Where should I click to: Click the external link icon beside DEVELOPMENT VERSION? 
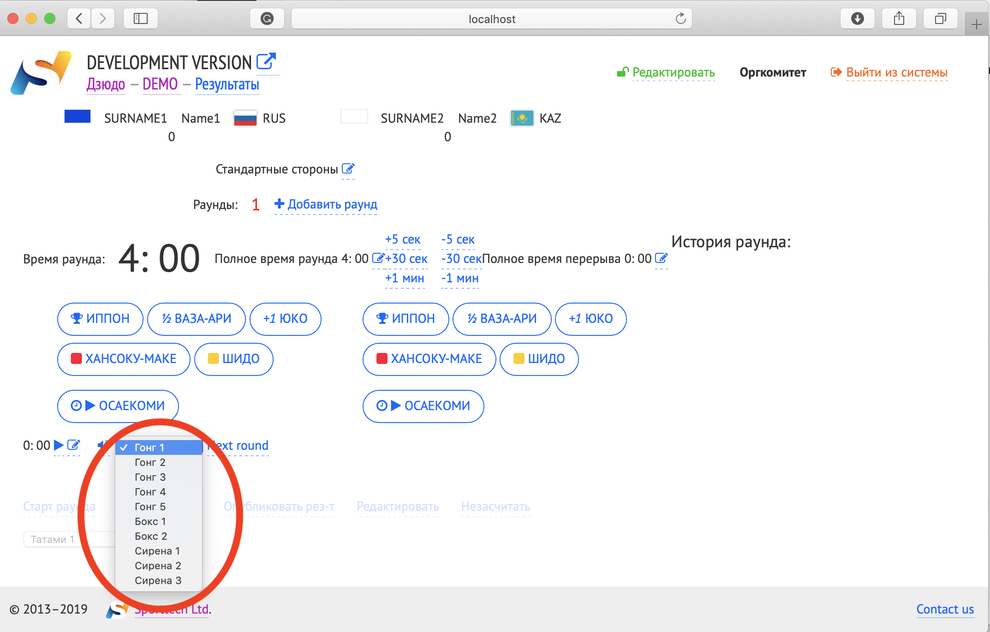[x=266, y=61]
